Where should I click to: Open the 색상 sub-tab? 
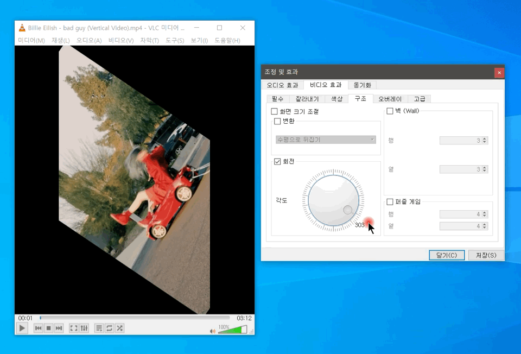[x=337, y=99]
